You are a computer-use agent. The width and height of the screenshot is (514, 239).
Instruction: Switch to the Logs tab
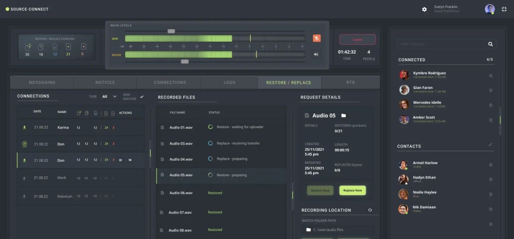(x=229, y=82)
